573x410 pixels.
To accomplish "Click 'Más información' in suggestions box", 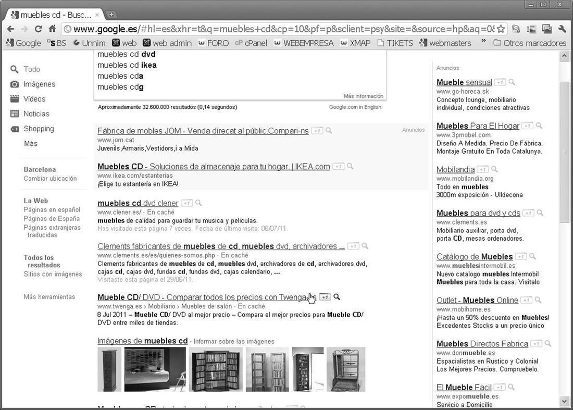I will 364,96.
